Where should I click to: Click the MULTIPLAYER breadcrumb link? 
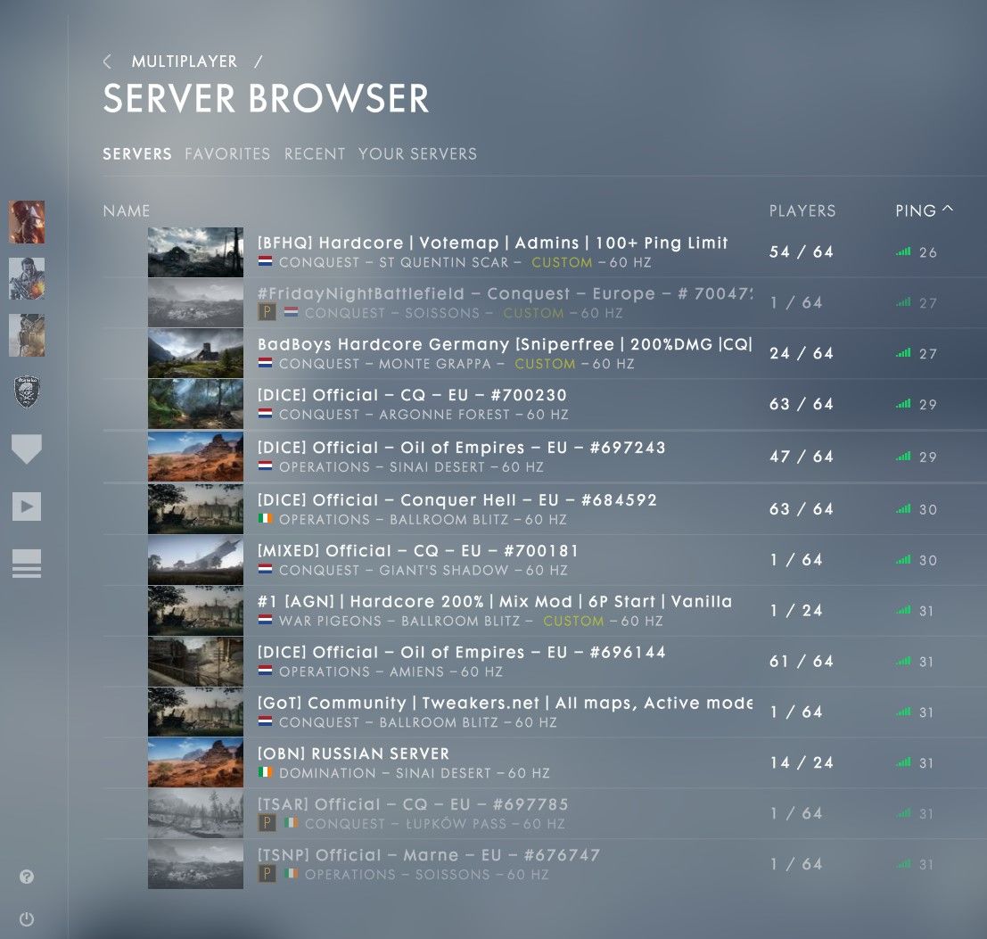(x=185, y=61)
